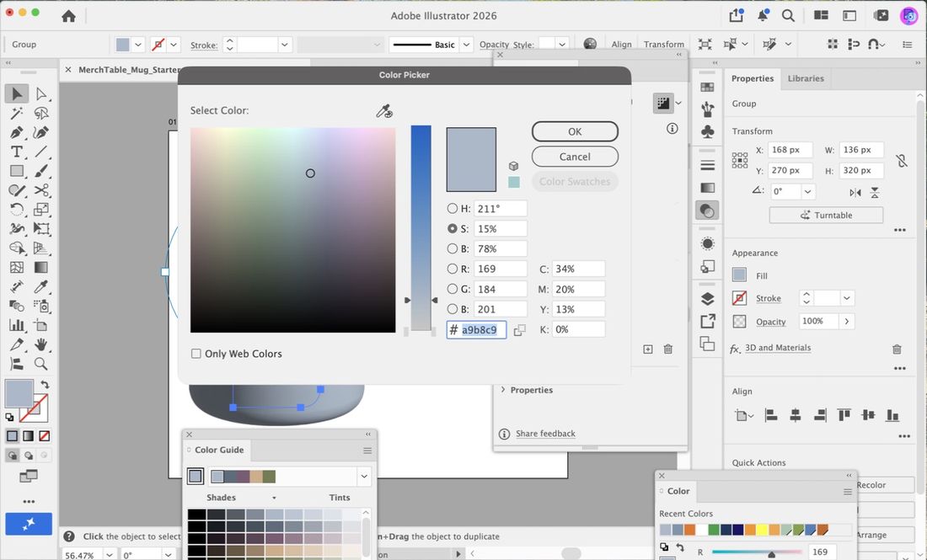Select the Hand tool
Viewport: 927px width, 560px height.
(40, 344)
